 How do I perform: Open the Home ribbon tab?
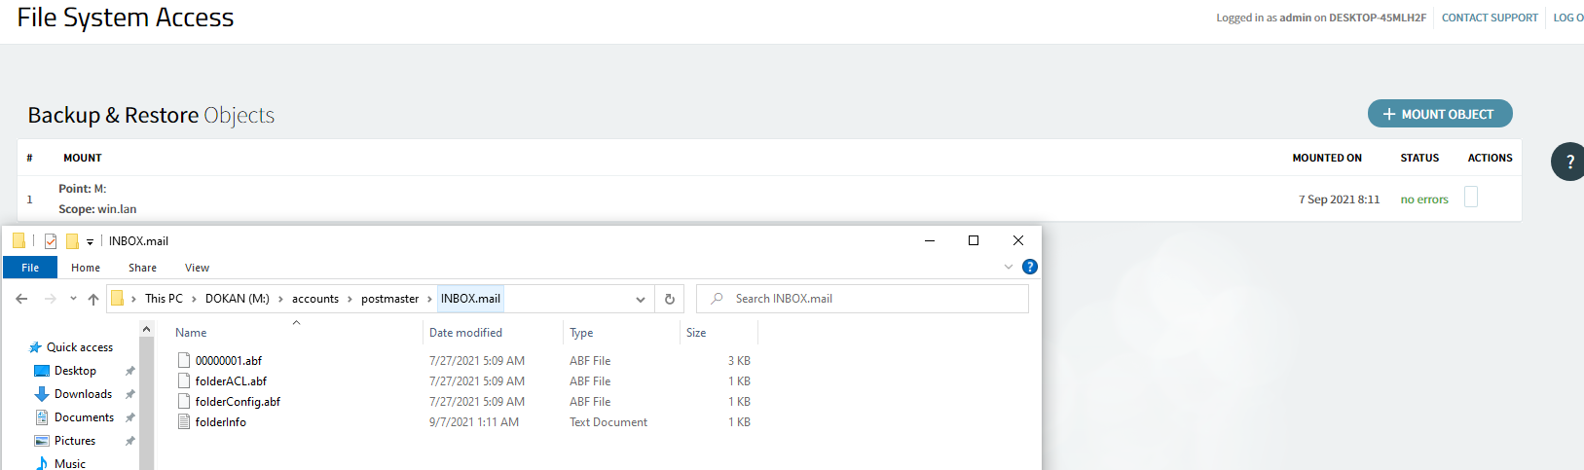(x=86, y=268)
